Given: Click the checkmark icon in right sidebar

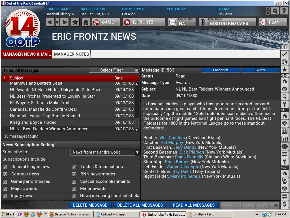Looking at the screenshot, I should pos(284,54).
